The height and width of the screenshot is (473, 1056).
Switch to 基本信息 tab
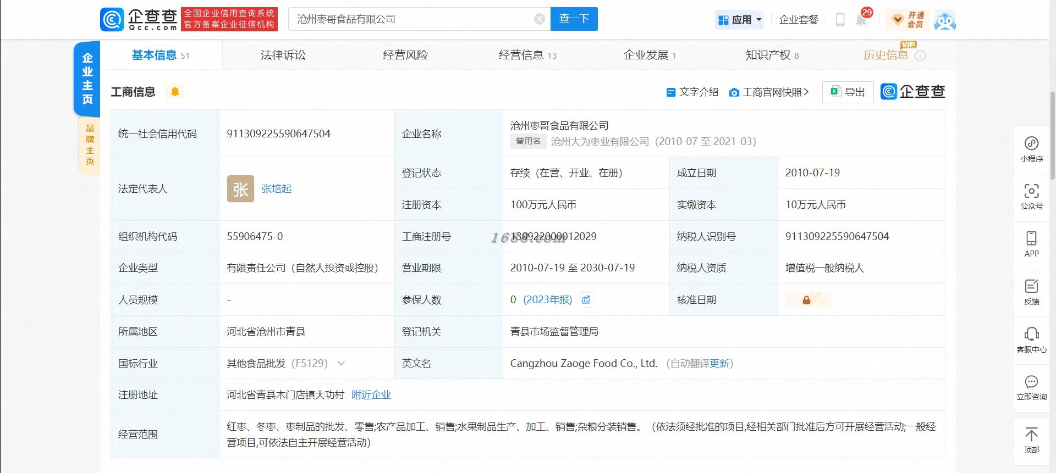pos(160,55)
